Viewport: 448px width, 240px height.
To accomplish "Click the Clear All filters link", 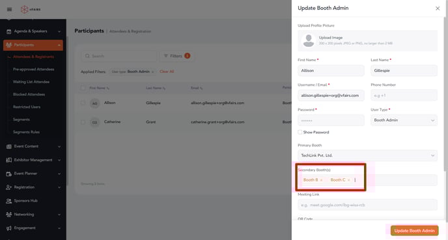I will (167, 72).
